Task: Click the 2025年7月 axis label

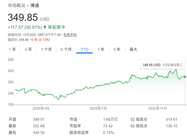Action: tap(98, 108)
